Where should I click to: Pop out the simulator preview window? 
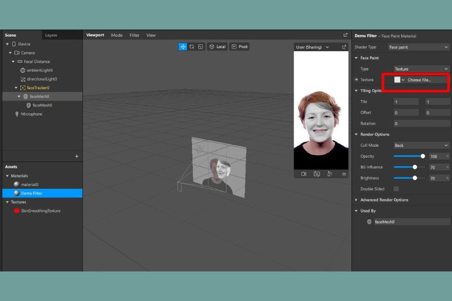[x=344, y=47]
